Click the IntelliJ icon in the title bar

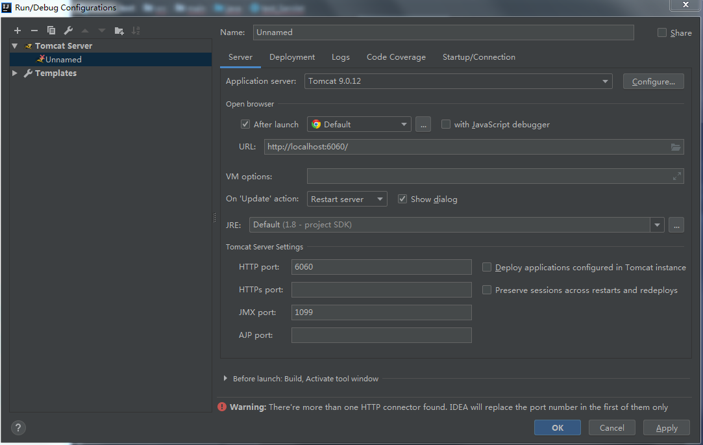click(x=6, y=7)
